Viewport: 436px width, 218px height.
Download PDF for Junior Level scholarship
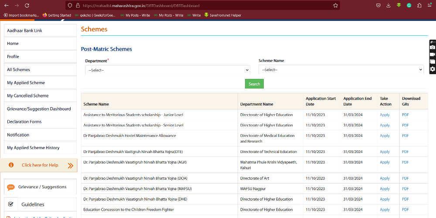pyautogui.click(x=405, y=115)
